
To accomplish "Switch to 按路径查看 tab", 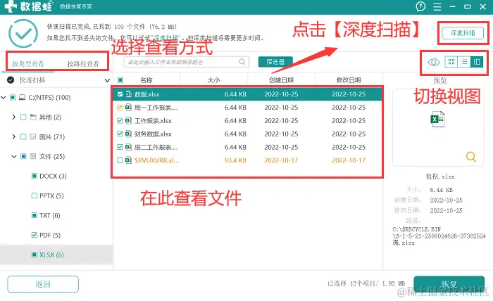I will 83,64.
